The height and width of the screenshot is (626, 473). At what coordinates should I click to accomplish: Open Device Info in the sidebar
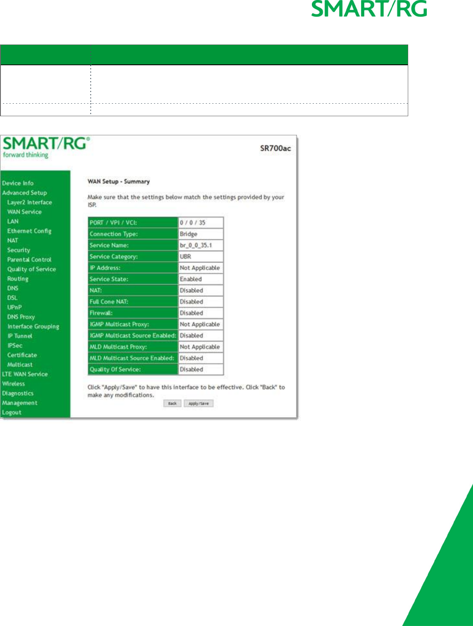pyautogui.click(x=18, y=183)
